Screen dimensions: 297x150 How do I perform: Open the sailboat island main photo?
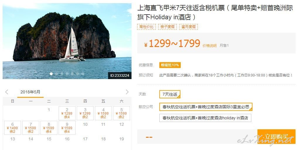pos(67,41)
